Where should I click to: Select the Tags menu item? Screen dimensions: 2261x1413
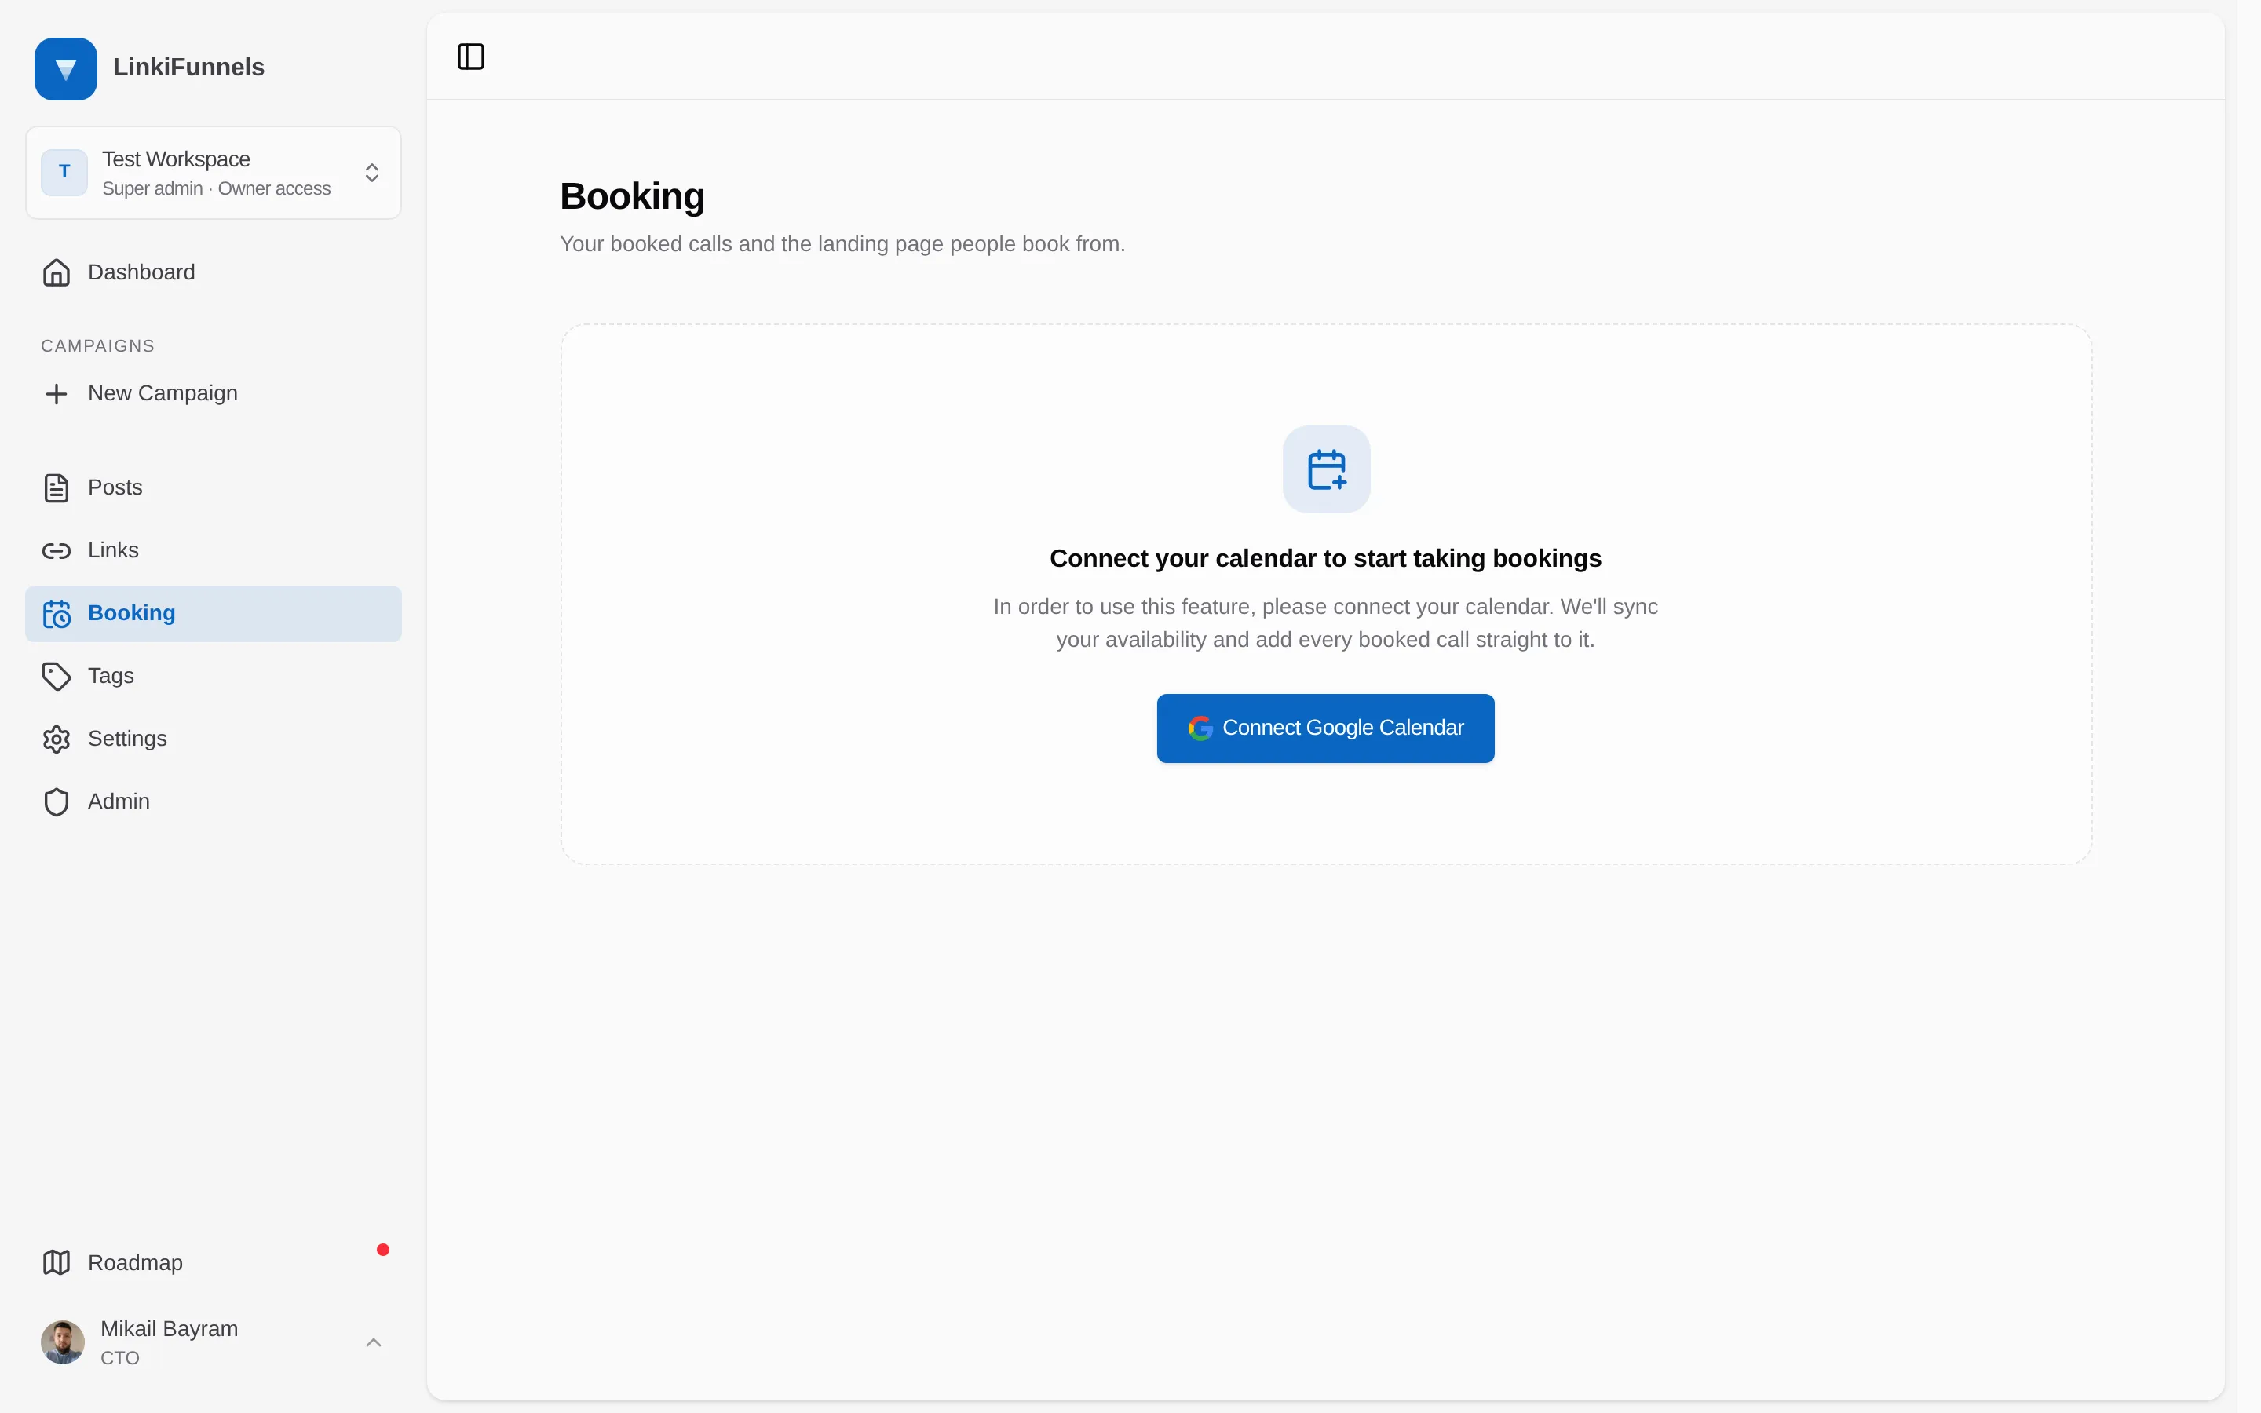click(x=213, y=677)
